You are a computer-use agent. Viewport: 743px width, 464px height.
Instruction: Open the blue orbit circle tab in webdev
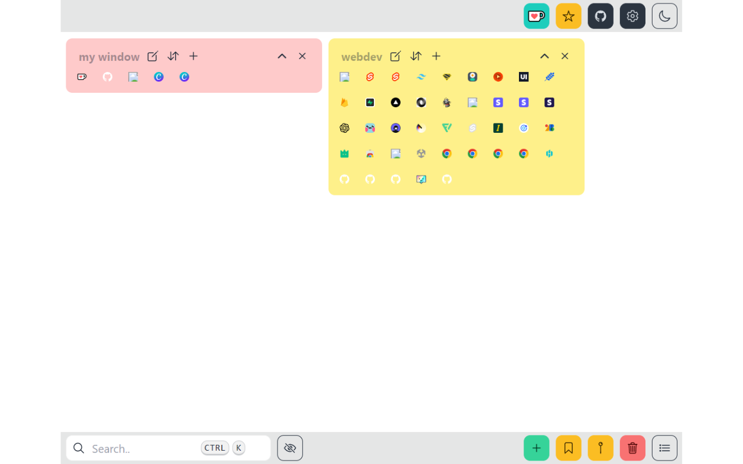pos(524,128)
